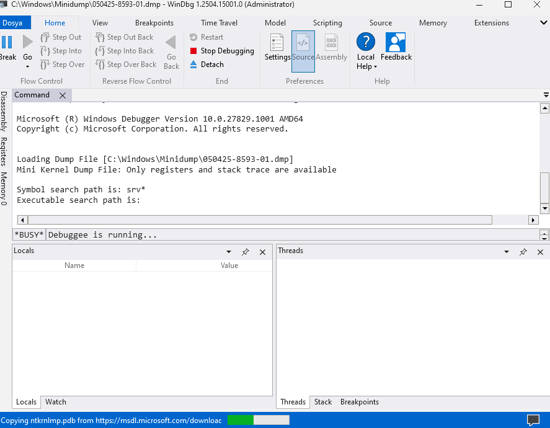Switch to the View ribbon tab

(x=100, y=23)
